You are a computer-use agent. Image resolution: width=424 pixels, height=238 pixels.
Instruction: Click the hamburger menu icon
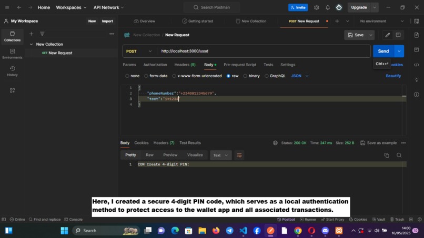(x=7, y=7)
